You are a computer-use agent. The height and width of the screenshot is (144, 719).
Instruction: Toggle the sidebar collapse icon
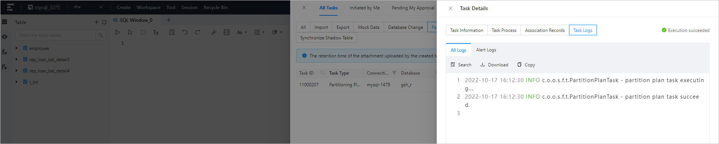(x=10, y=7)
